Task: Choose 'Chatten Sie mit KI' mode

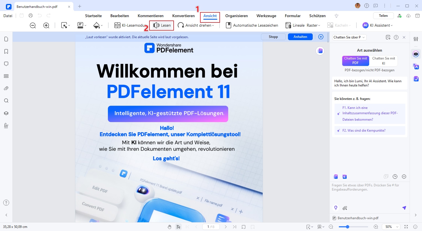Action: (384, 61)
